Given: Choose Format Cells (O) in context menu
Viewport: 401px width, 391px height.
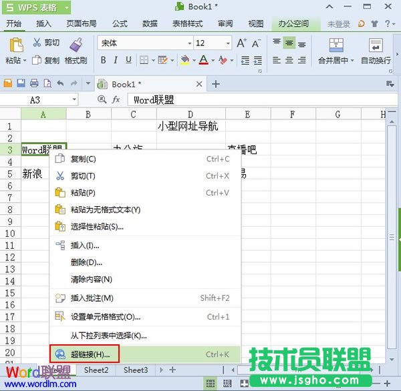Looking at the screenshot, I should (145, 317).
